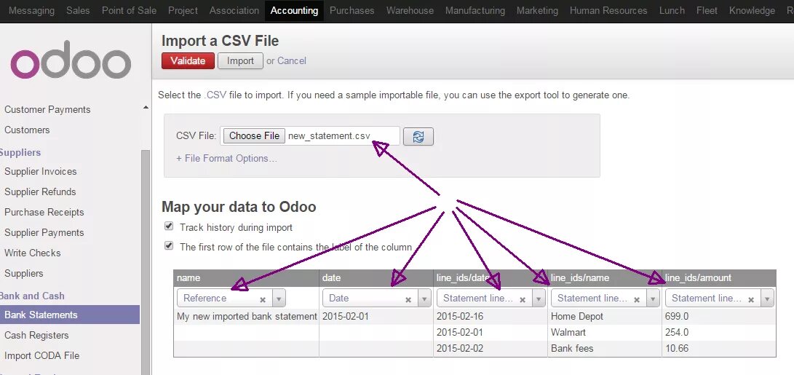
Task: Open Supplier Refunds in sidebar
Action: click(40, 192)
